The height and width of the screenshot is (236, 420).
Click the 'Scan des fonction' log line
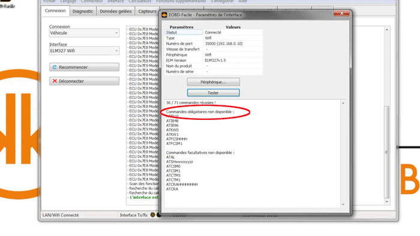pyautogui.click(x=143, y=184)
